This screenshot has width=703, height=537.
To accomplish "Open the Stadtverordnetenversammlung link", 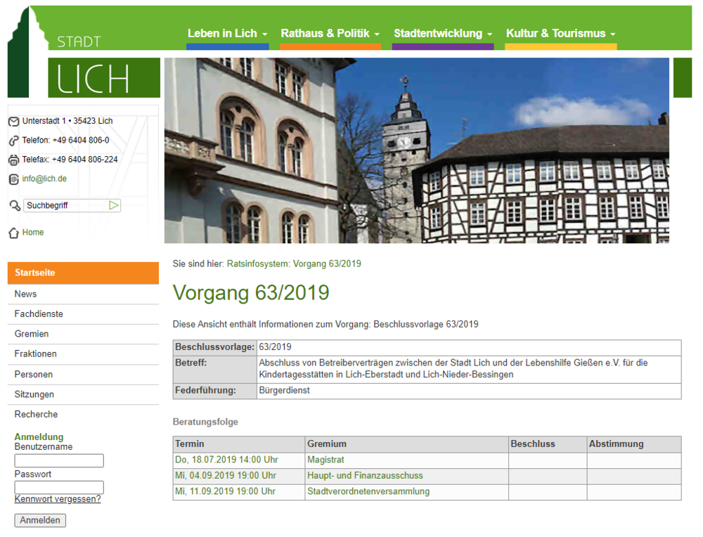I will point(368,491).
